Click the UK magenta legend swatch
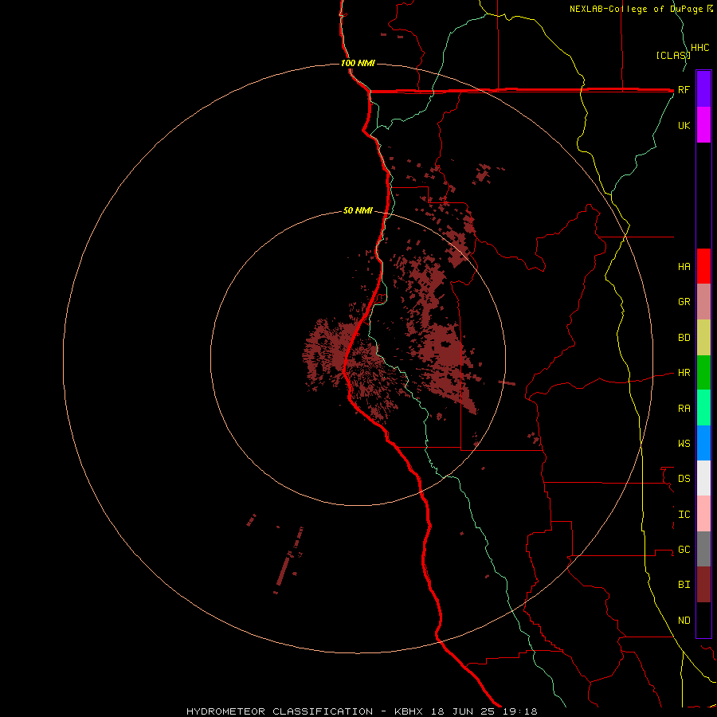This screenshot has width=717, height=717. [703, 125]
